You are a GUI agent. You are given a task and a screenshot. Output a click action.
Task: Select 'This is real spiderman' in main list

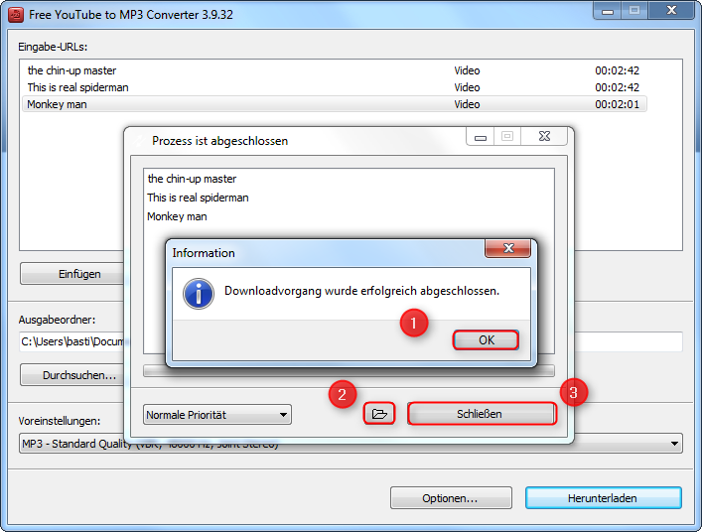(334, 87)
